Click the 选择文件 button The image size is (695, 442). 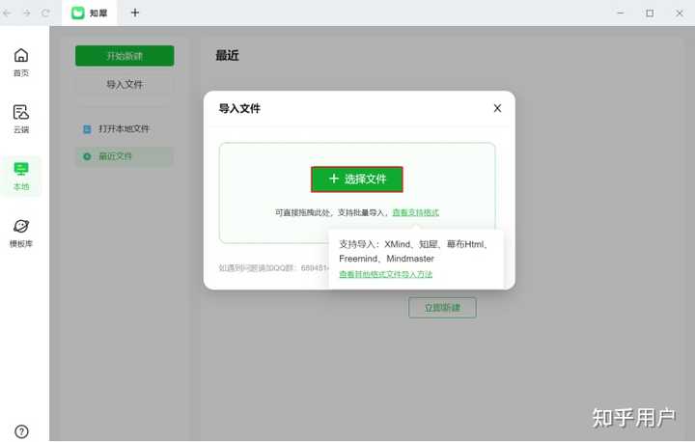click(357, 180)
